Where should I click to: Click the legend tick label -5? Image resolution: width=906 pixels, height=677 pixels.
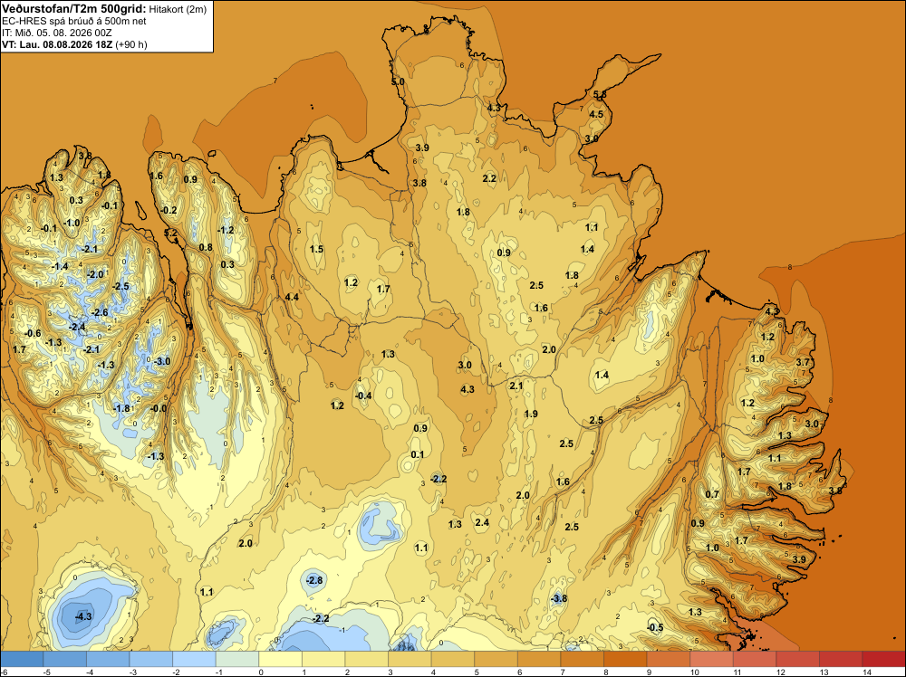click(47, 672)
